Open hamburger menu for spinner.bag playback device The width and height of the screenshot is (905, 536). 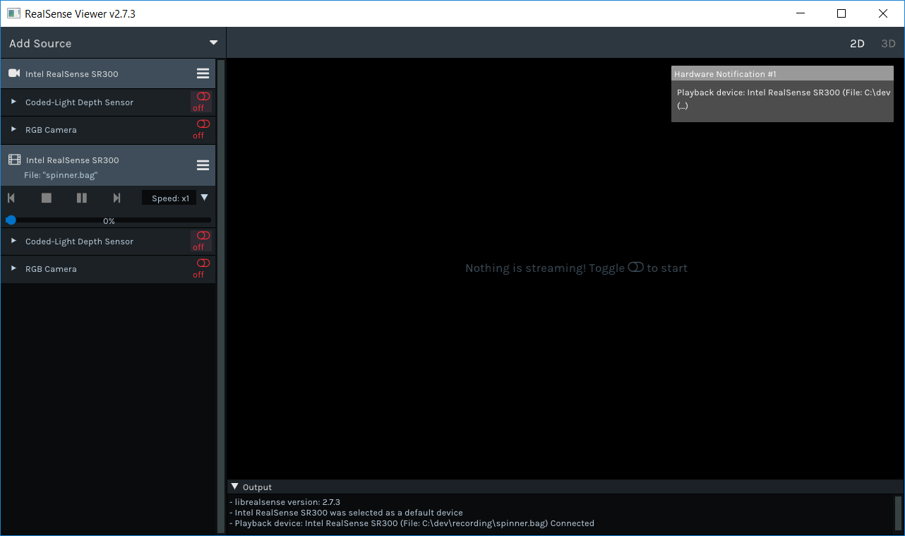click(x=203, y=165)
